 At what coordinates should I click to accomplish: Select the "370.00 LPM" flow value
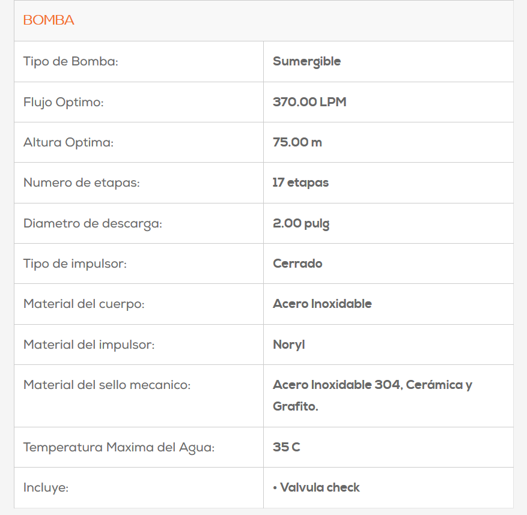click(x=309, y=102)
